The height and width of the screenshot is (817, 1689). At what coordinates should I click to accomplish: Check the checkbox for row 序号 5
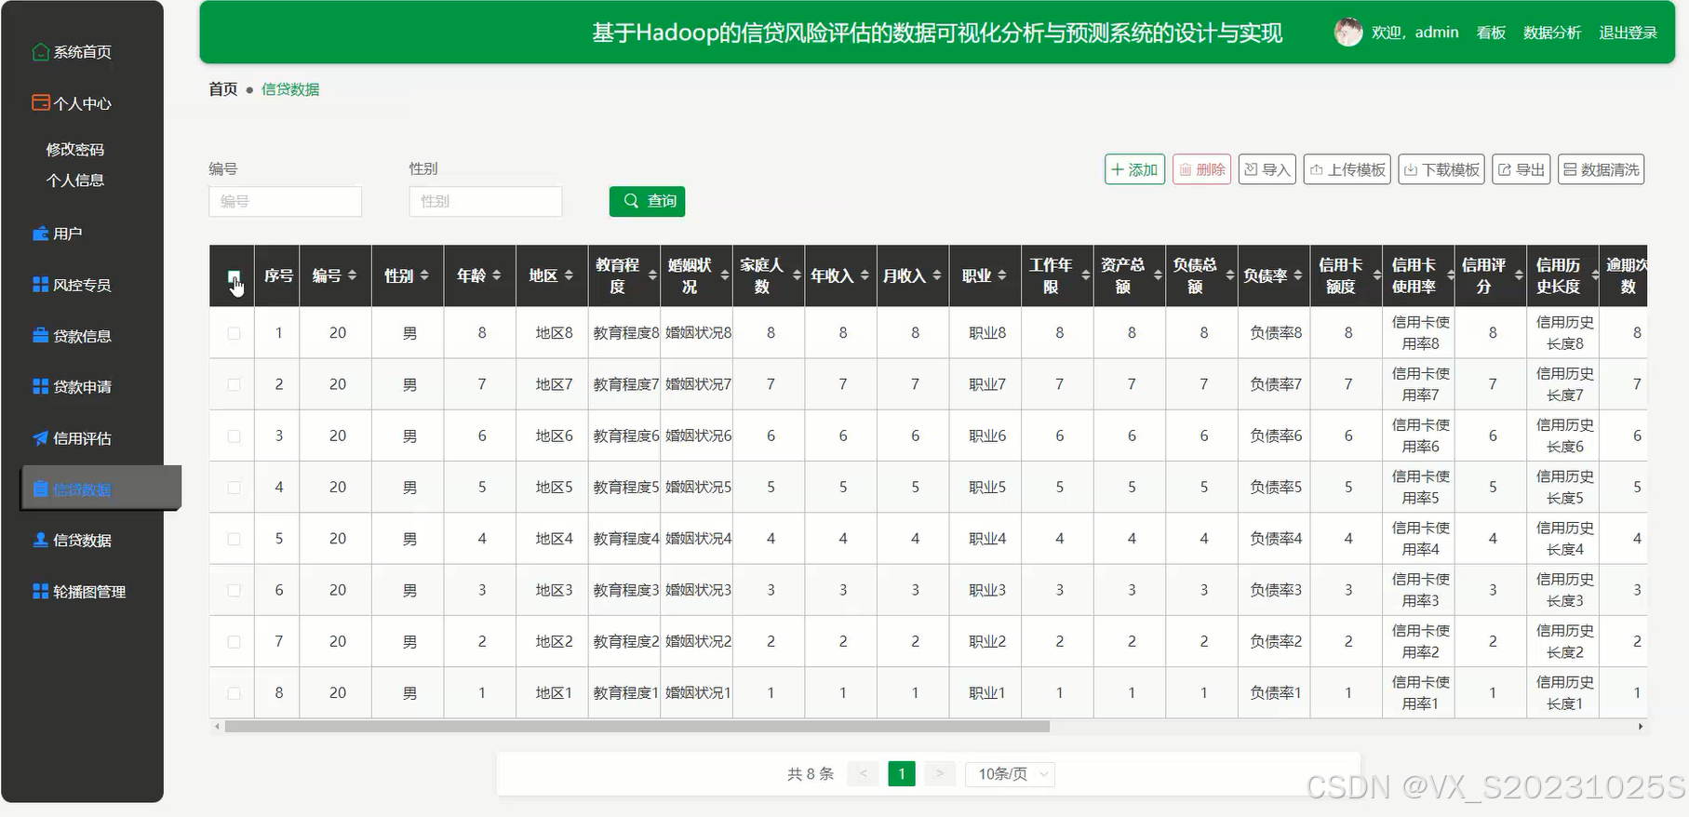(234, 539)
